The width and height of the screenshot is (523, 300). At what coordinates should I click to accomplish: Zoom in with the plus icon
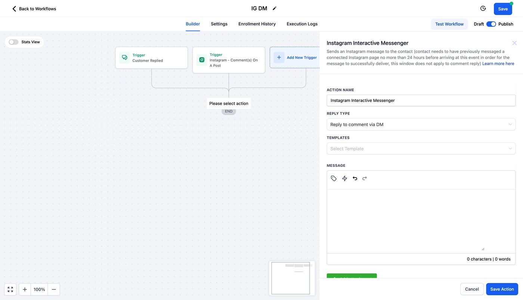click(x=25, y=289)
